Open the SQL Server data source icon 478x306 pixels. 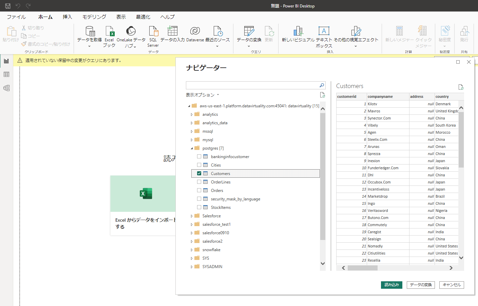tap(153, 31)
